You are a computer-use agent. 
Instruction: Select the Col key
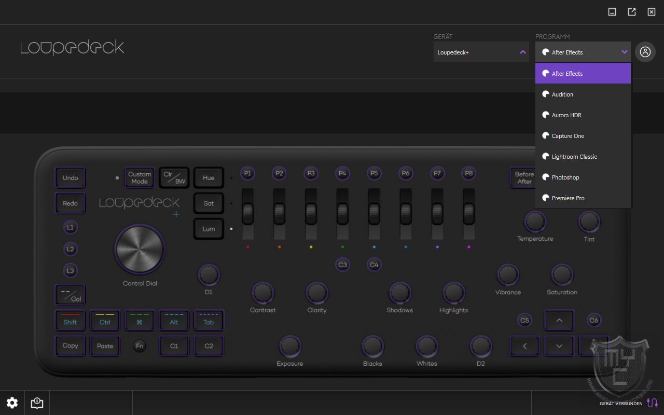click(x=70, y=295)
